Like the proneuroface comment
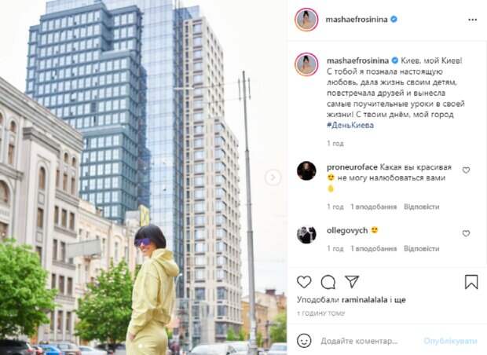Image resolution: width=487 pixels, height=355 pixels. [466, 170]
